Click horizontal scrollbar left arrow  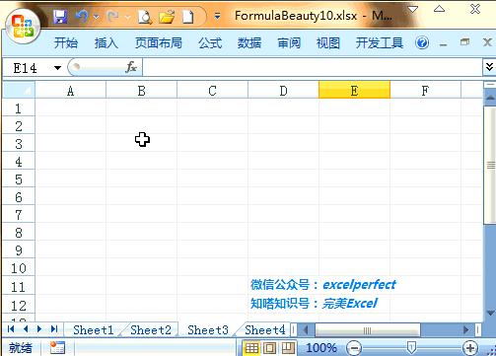[306, 329]
